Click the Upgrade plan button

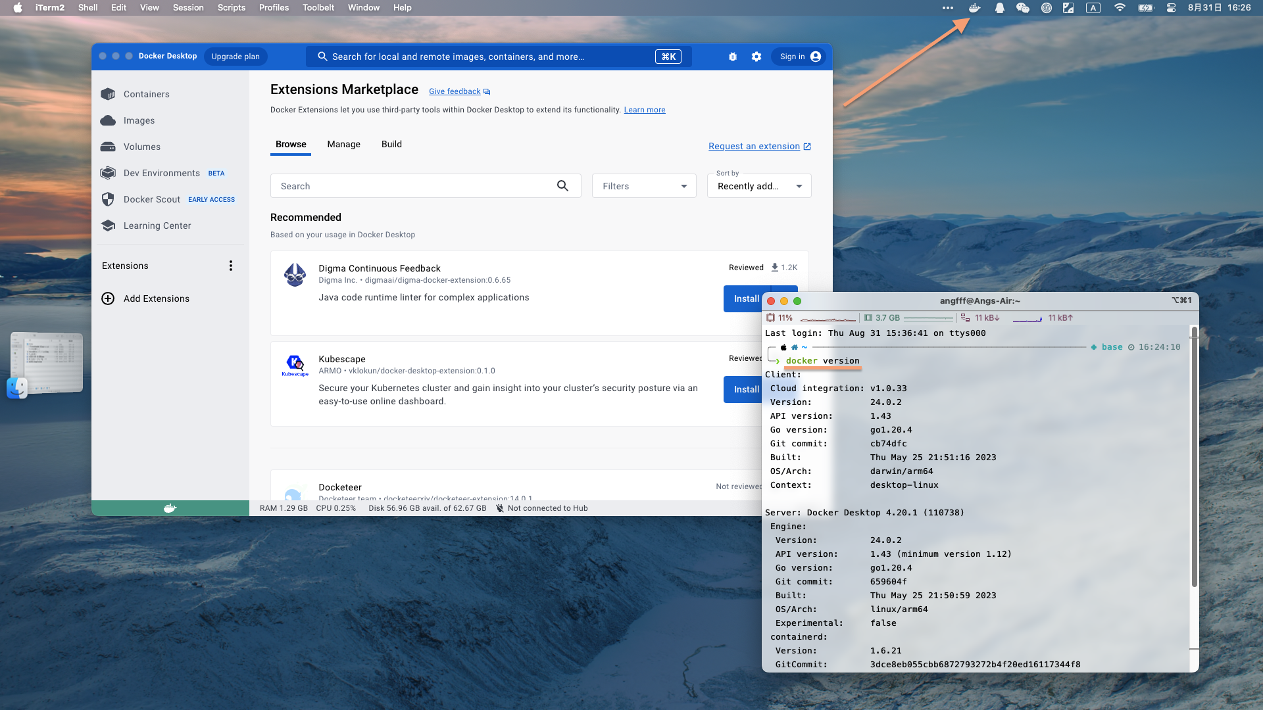pyautogui.click(x=235, y=57)
